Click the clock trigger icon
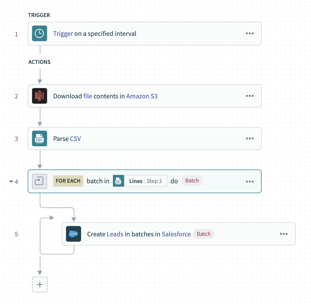Viewport: 311px width, 304px height. [39, 33]
